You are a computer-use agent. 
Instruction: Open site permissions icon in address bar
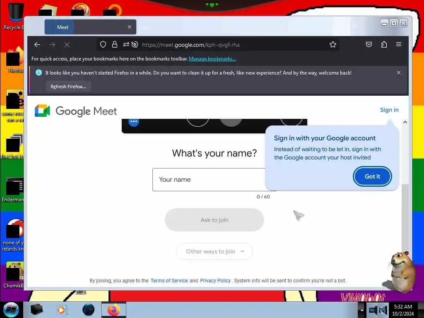126,44
